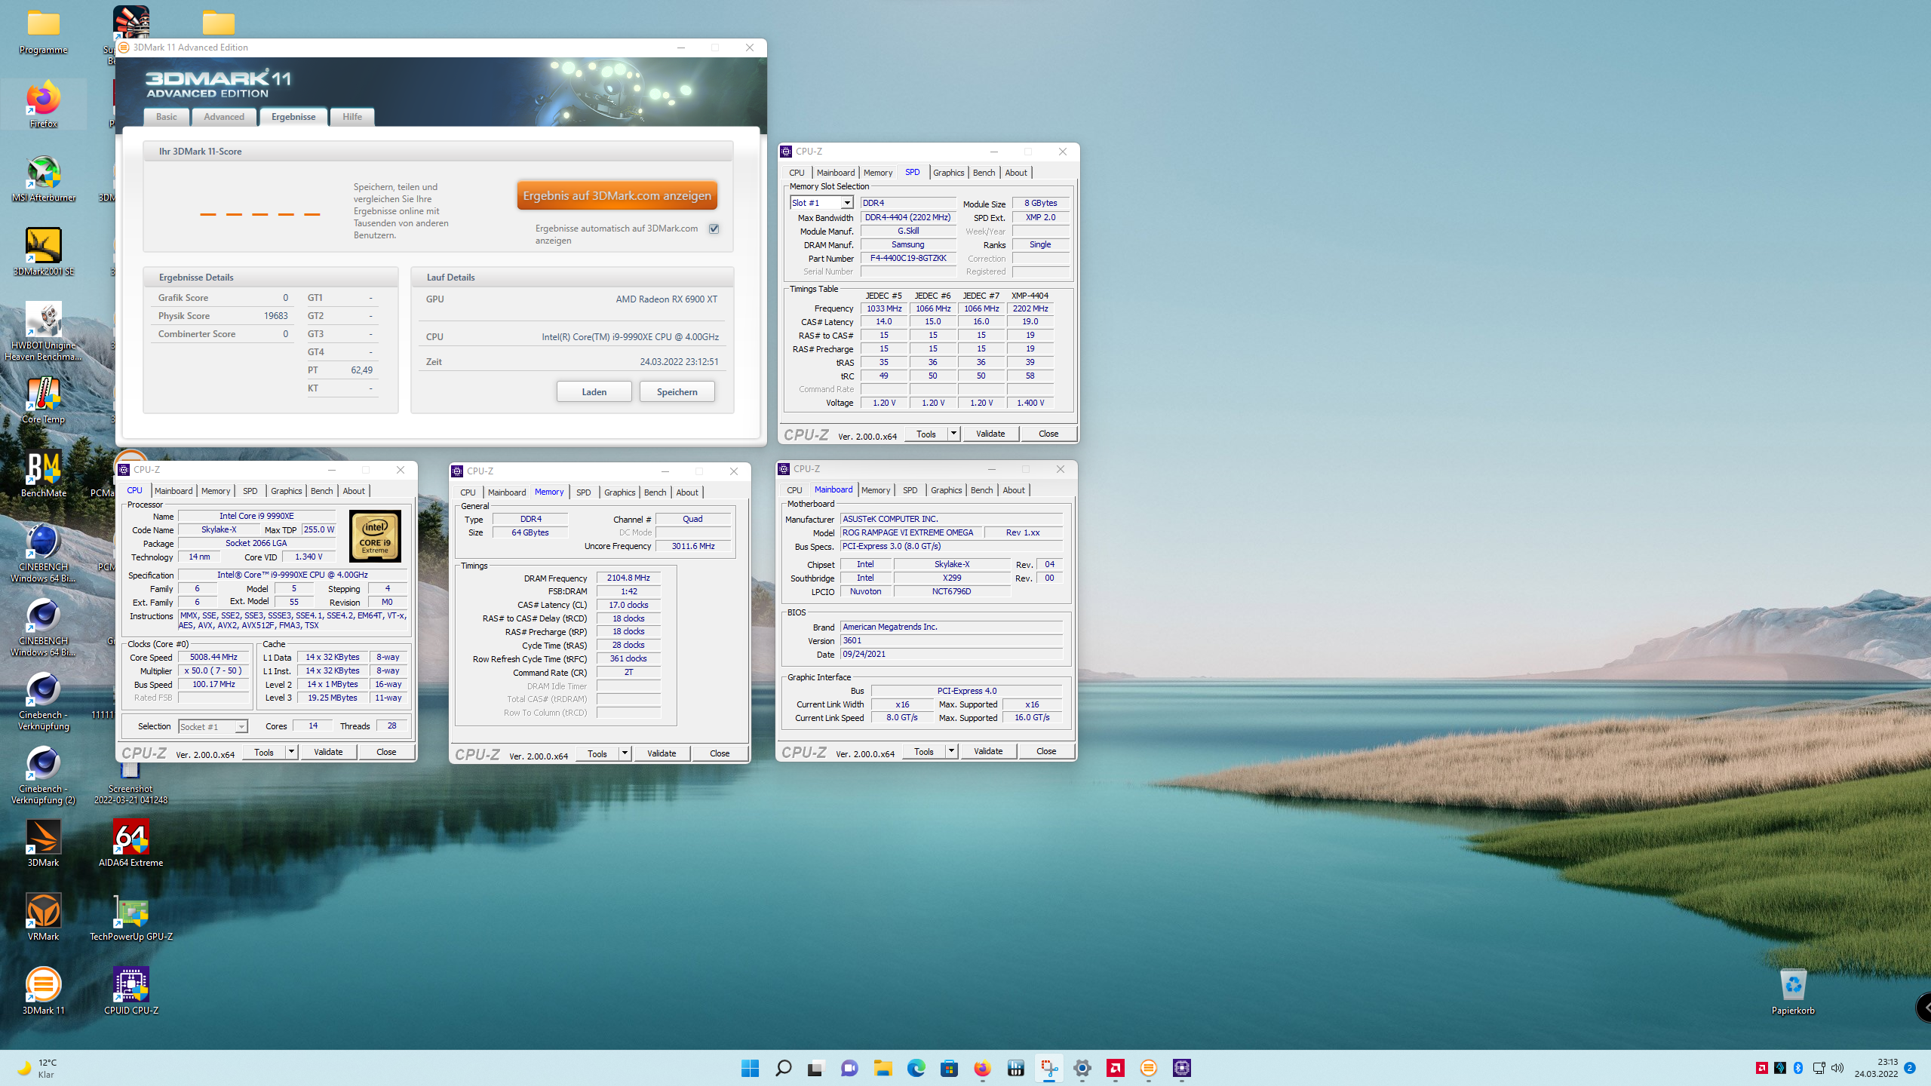
Task: Switch to Advanced tab in 3DMark 11
Action: click(224, 117)
